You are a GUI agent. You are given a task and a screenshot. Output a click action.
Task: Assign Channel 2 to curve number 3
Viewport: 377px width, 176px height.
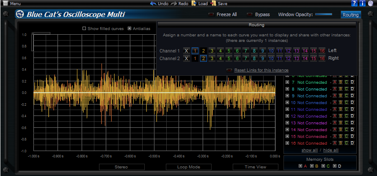tap(212, 58)
